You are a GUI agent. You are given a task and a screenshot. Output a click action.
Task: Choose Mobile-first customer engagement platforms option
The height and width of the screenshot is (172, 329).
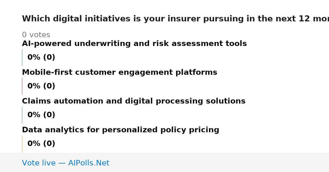coord(120,73)
